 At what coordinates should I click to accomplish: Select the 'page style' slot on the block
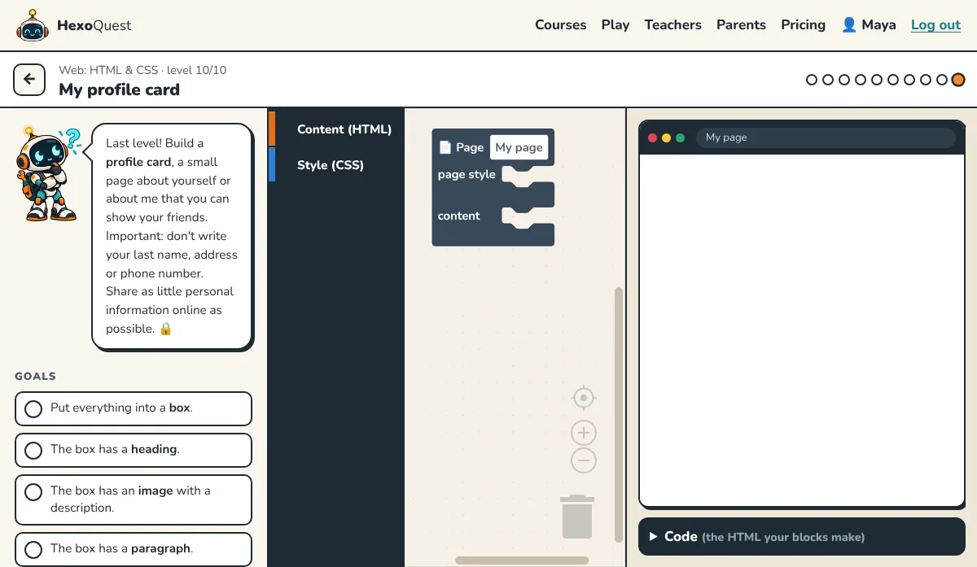point(528,175)
